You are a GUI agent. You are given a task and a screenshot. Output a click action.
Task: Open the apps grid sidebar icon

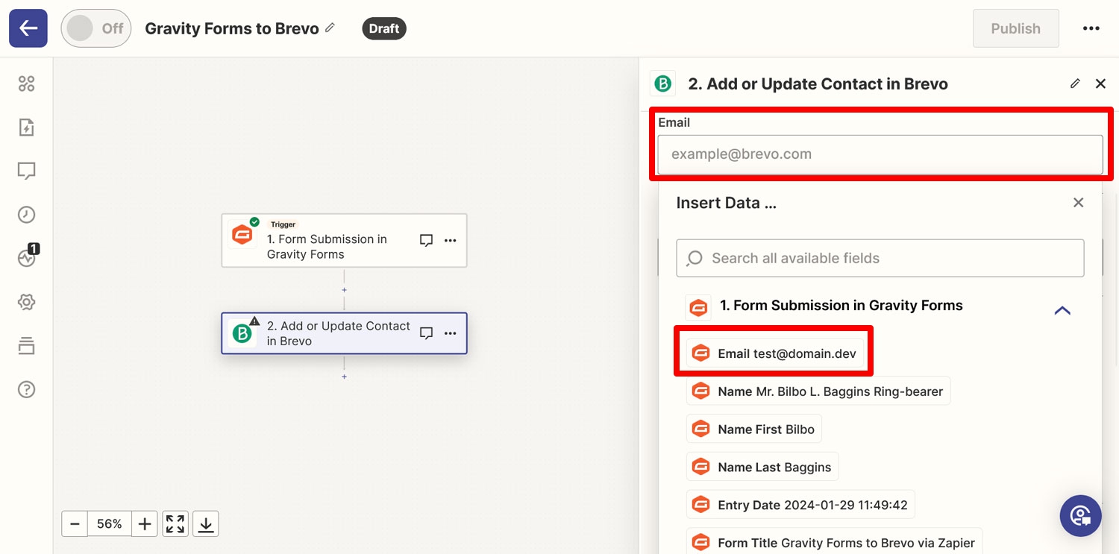click(x=27, y=84)
